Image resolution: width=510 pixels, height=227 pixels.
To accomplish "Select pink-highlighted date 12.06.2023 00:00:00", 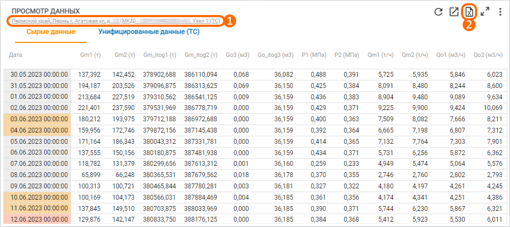I will pyautogui.click(x=37, y=219).
